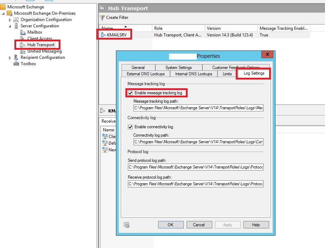Open the Receive connectors tab
Viewport: 325px width, 248px height.
[108, 121]
